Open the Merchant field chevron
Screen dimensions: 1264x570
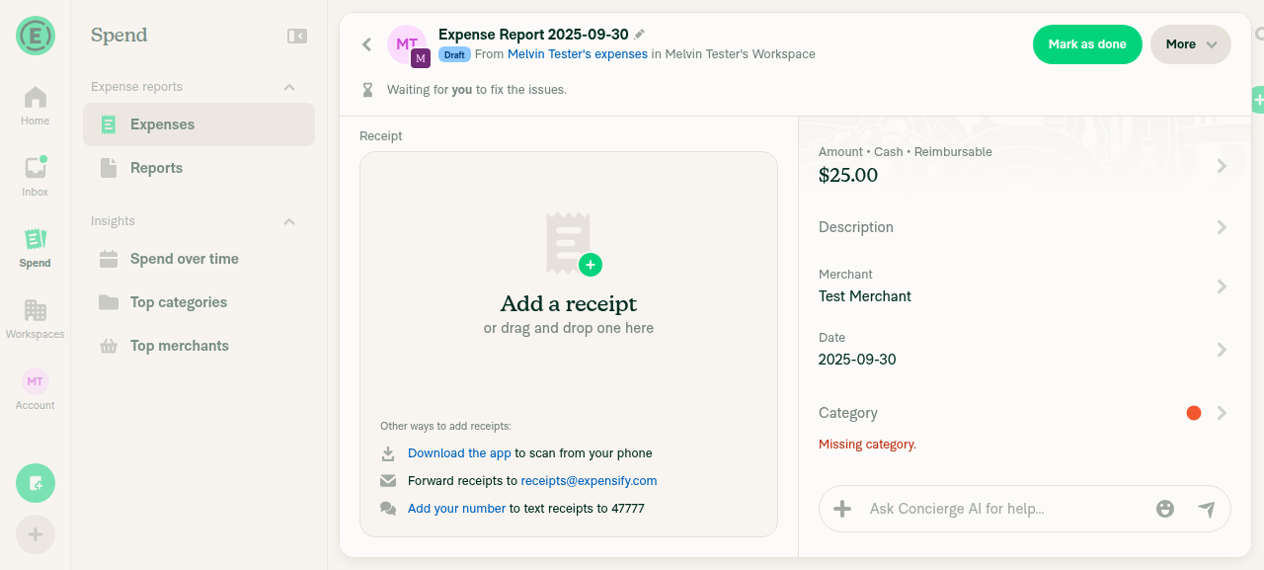pos(1222,286)
